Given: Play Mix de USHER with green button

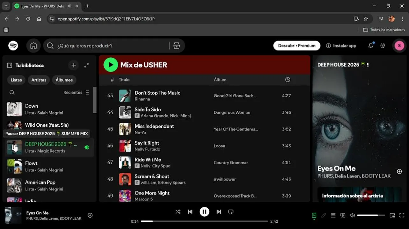Looking at the screenshot, I should [111, 65].
